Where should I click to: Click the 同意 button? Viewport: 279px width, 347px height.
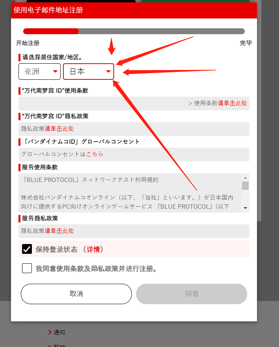(x=192, y=294)
